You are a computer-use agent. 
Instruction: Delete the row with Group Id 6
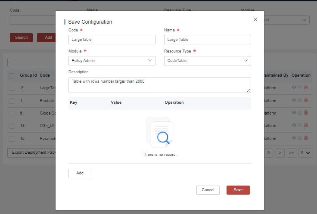coord(306,113)
